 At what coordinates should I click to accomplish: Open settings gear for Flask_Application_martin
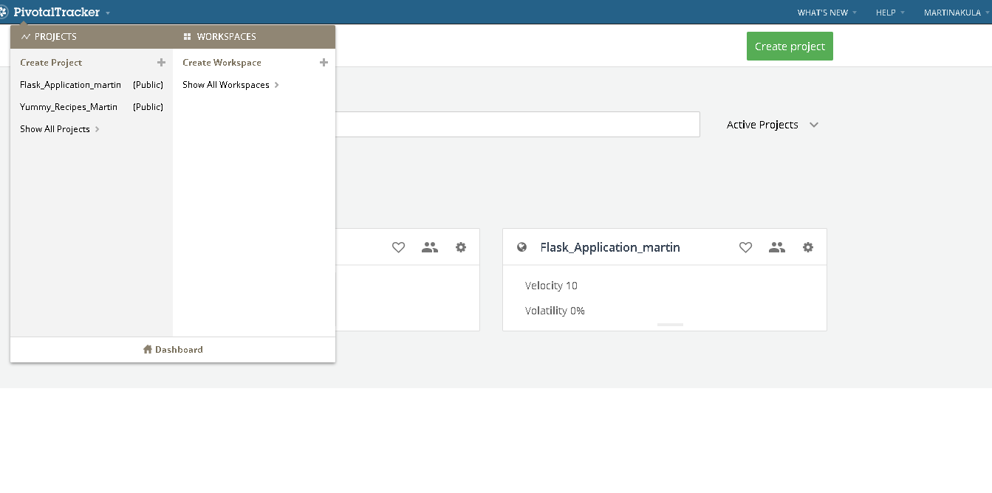click(808, 247)
